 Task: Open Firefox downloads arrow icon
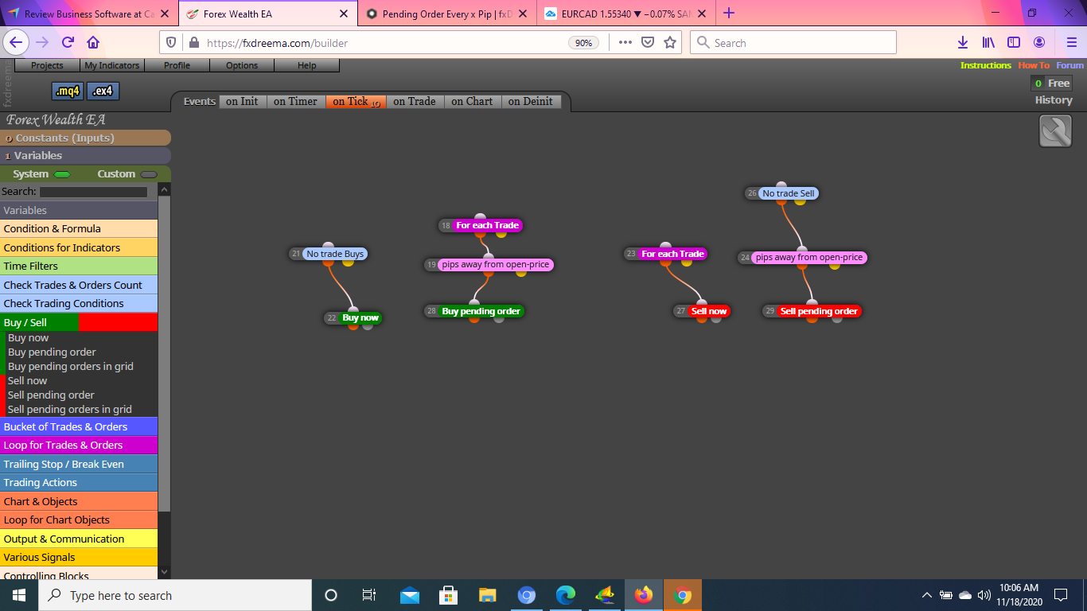[962, 42]
